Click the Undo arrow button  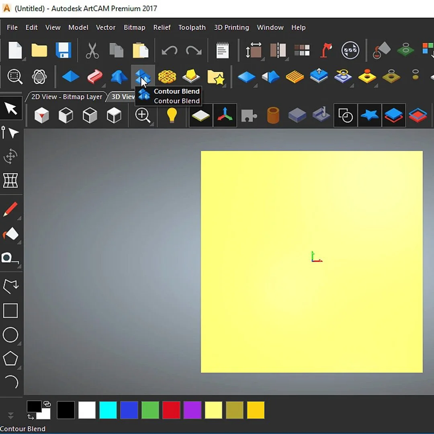tap(169, 51)
